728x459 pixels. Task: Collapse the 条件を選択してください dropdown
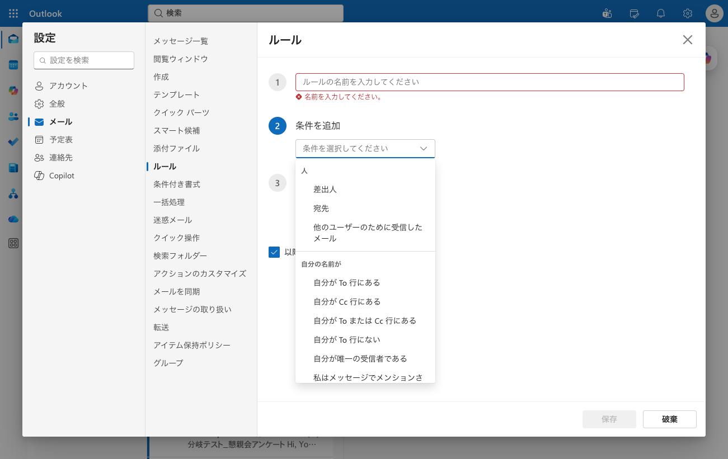pos(365,149)
